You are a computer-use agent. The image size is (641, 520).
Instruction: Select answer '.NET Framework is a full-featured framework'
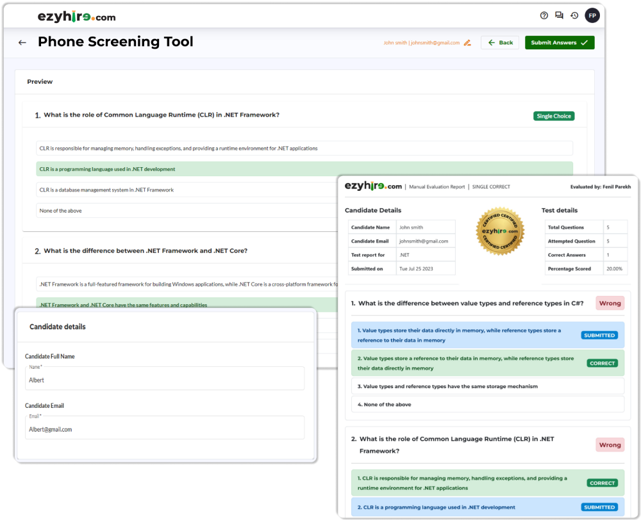tap(187, 284)
